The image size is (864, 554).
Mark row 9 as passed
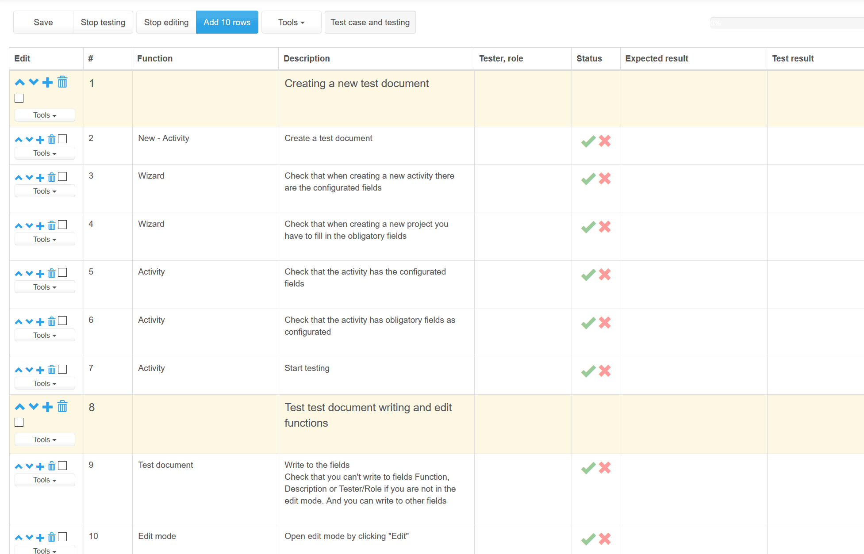[x=588, y=468]
